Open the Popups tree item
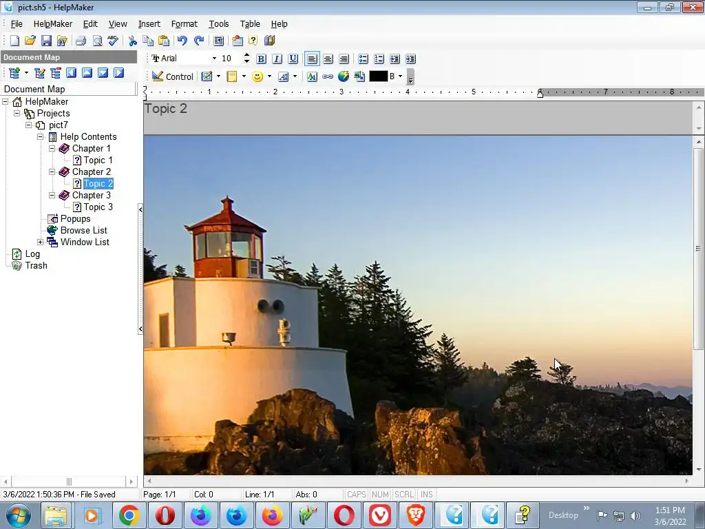 [x=75, y=218]
